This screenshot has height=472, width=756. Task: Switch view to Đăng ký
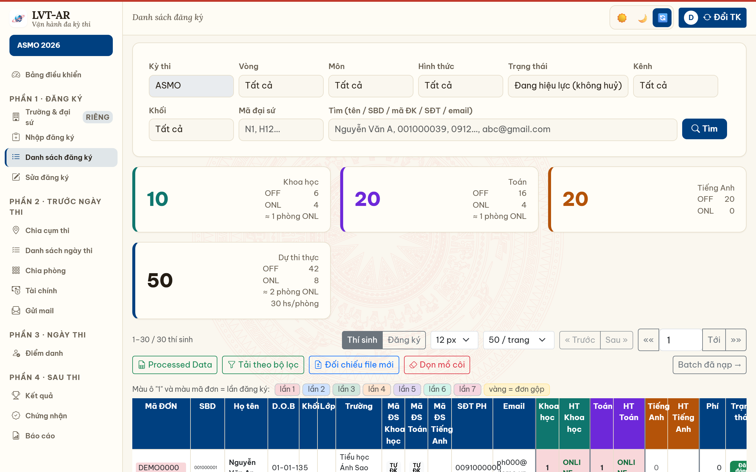click(404, 340)
